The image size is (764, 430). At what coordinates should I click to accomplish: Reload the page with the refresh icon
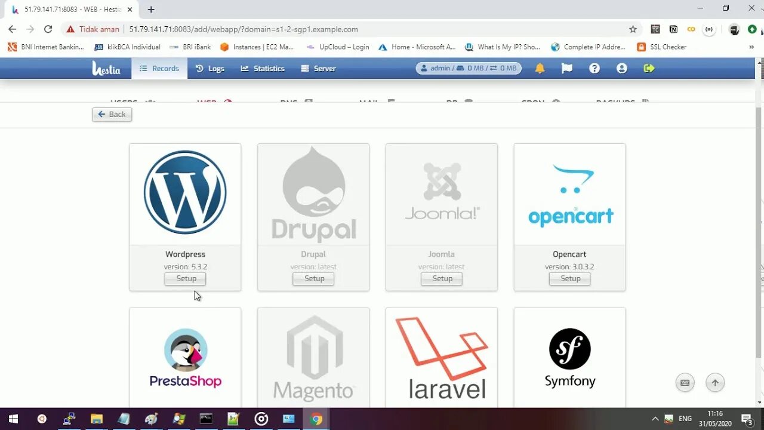pos(48,29)
